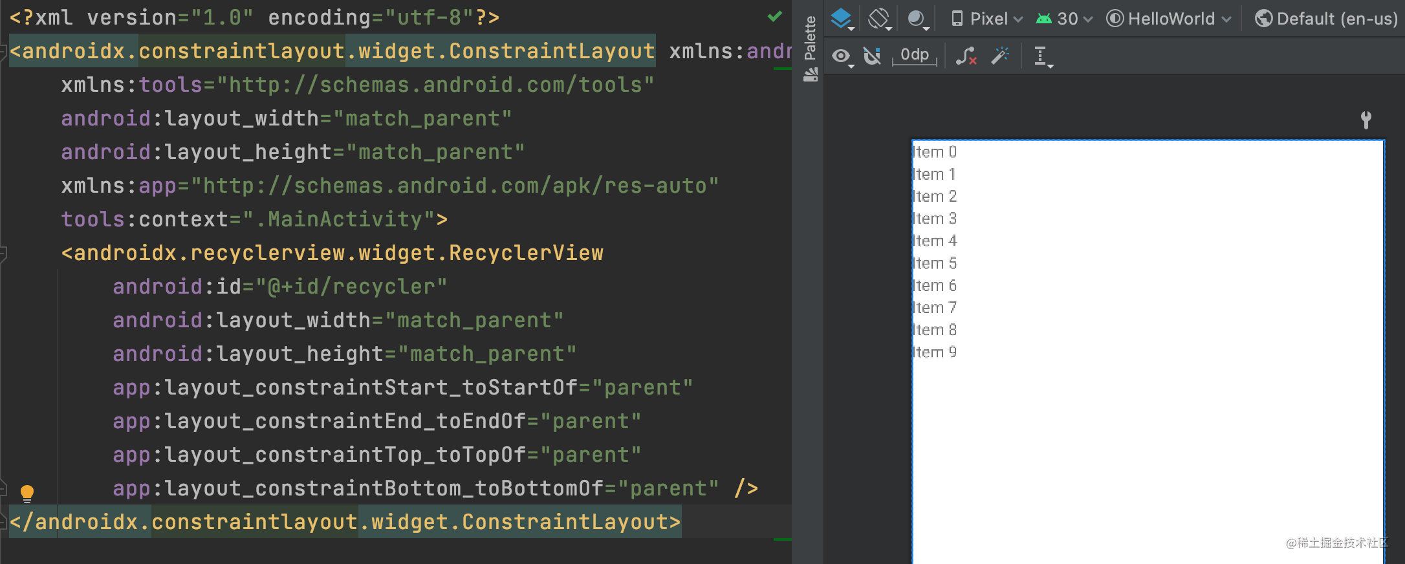Screen dimensions: 1405x564
Task: Select Item 5 in preview list
Action: [x=934, y=263]
